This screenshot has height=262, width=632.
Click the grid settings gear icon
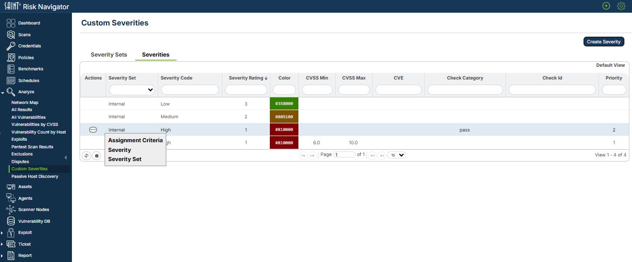tap(96, 155)
